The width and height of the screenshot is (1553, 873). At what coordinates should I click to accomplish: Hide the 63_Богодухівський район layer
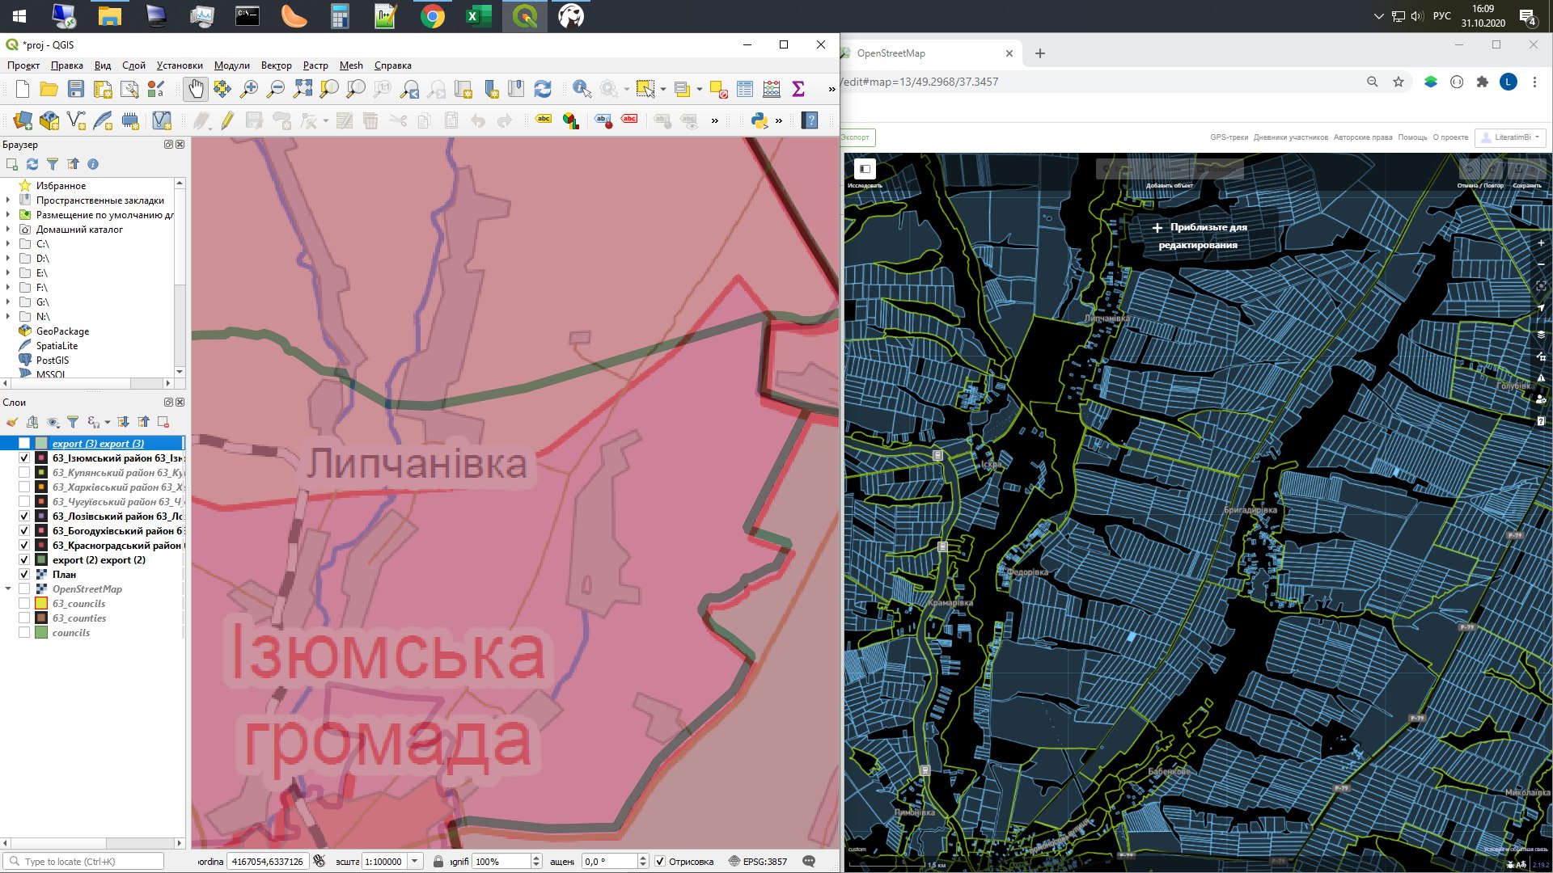tap(24, 530)
